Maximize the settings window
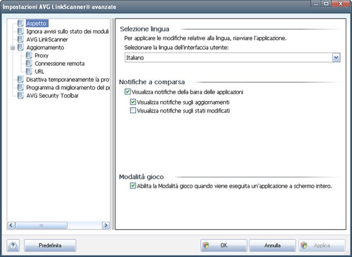The image size is (352, 257). (327, 4)
